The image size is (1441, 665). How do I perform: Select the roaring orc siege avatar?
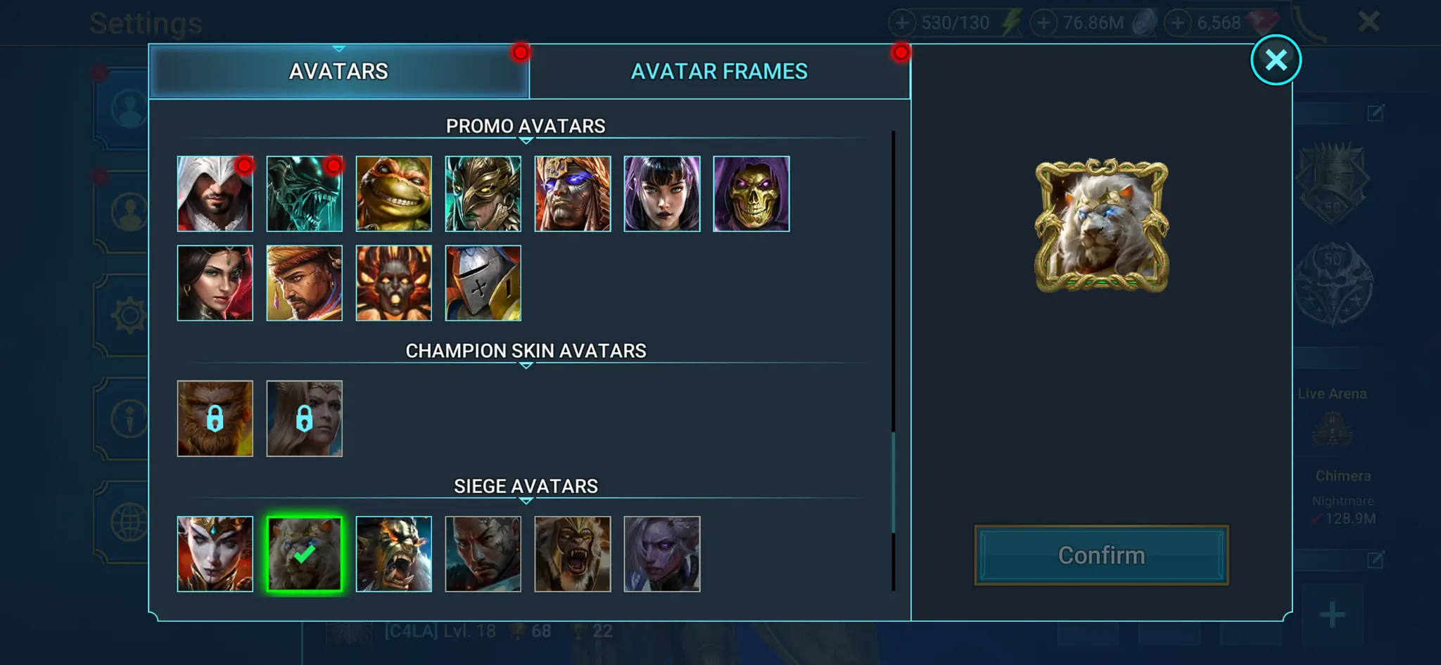[393, 555]
